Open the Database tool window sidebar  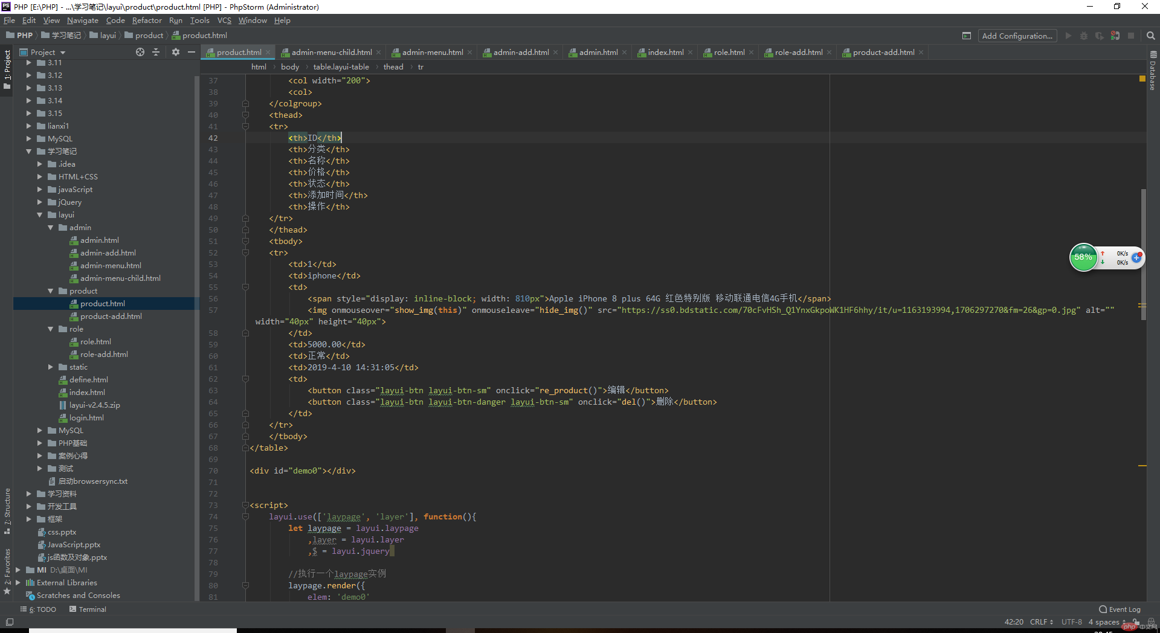1153,71
